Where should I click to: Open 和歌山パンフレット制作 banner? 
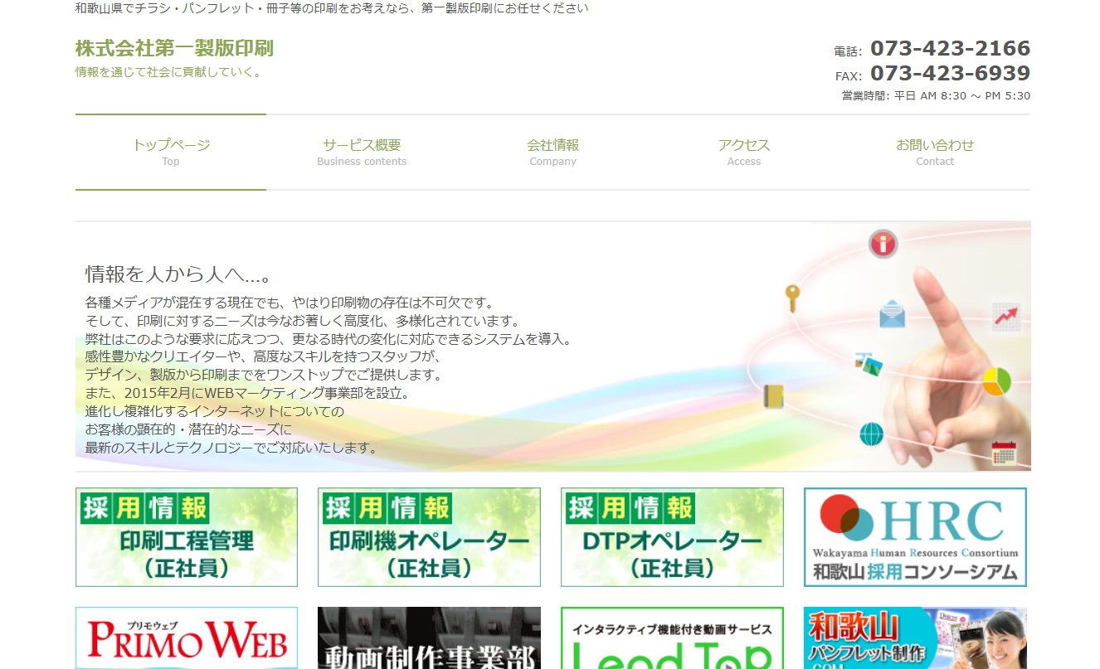[x=915, y=638]
